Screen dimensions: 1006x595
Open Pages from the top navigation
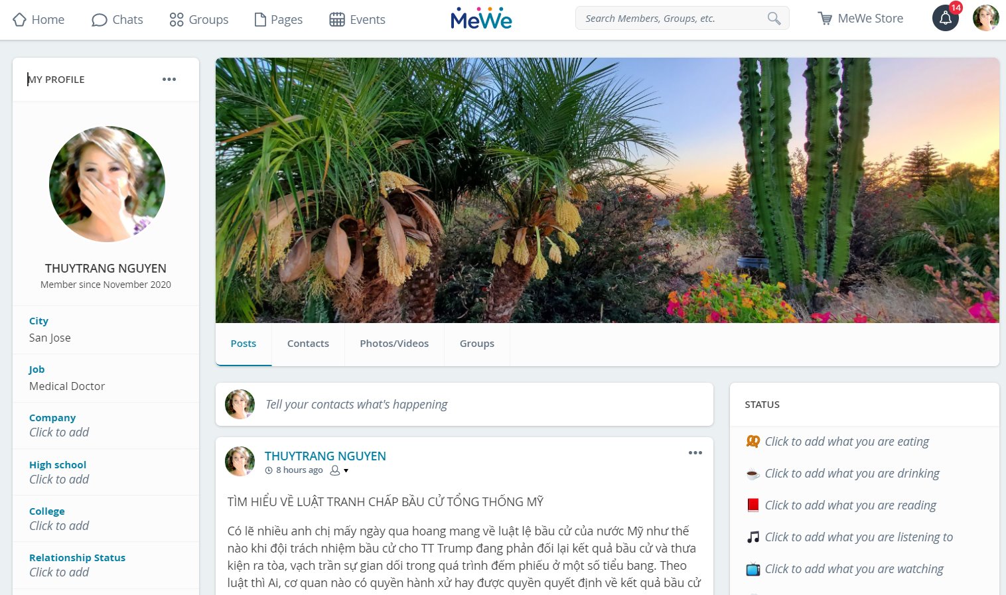tap(279, 20)
